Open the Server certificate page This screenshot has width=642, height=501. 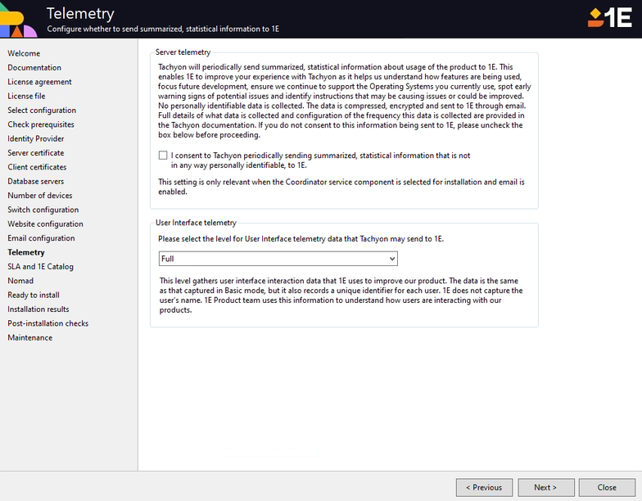pyautogui.click(x=36, y=153)
